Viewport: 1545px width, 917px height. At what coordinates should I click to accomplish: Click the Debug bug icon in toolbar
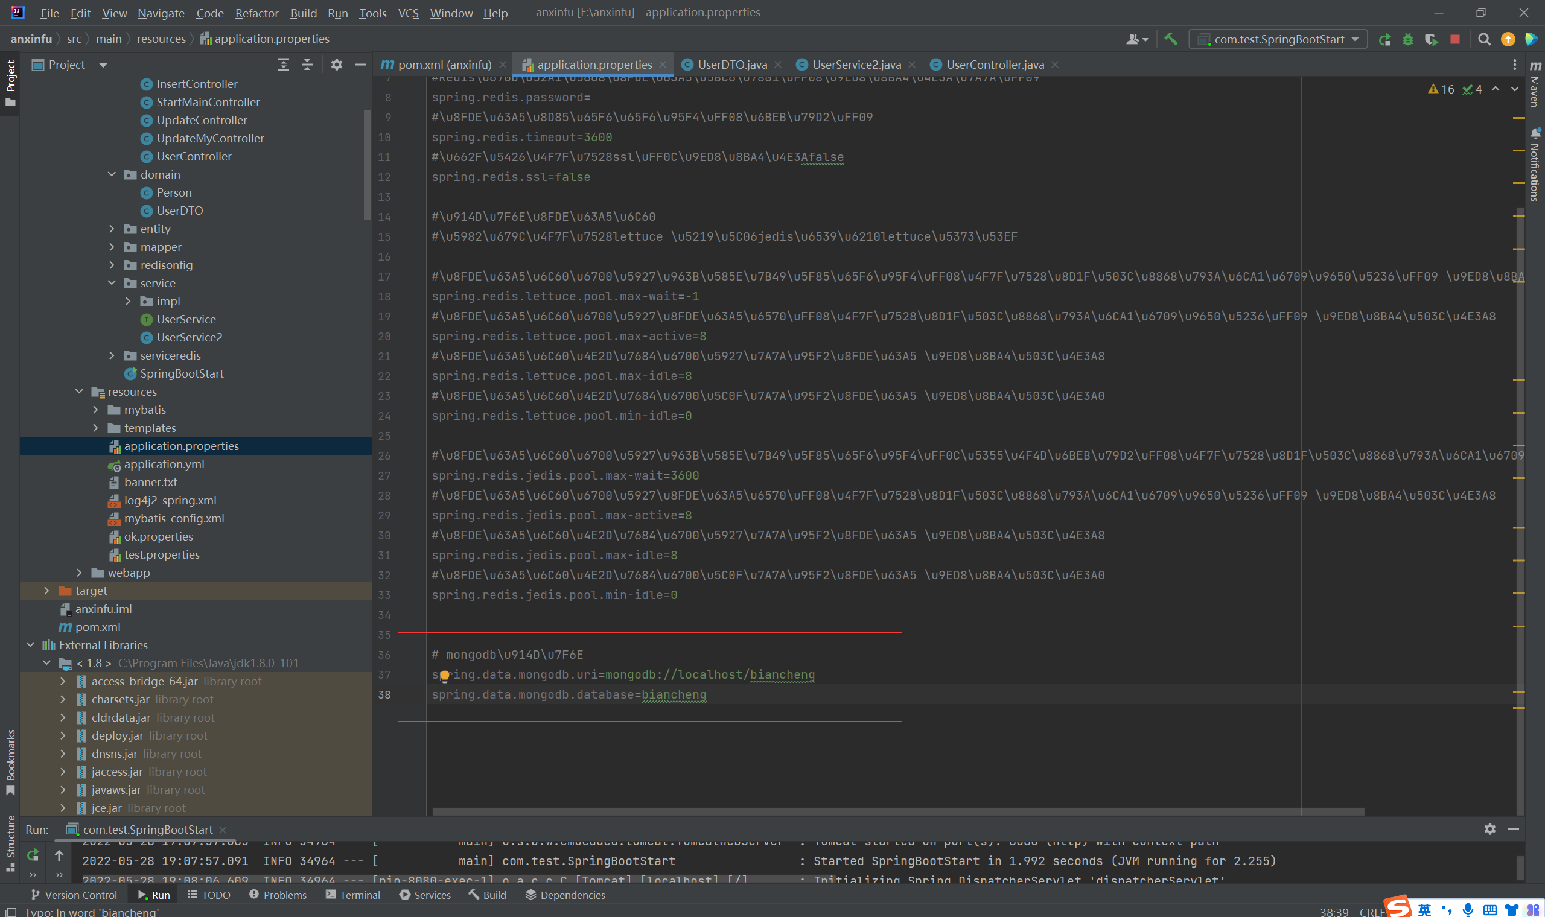pyautogui.click(x=1408, y=40)
